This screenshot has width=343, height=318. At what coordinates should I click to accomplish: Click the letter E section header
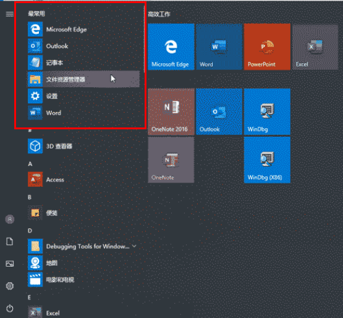coord(29,298)
